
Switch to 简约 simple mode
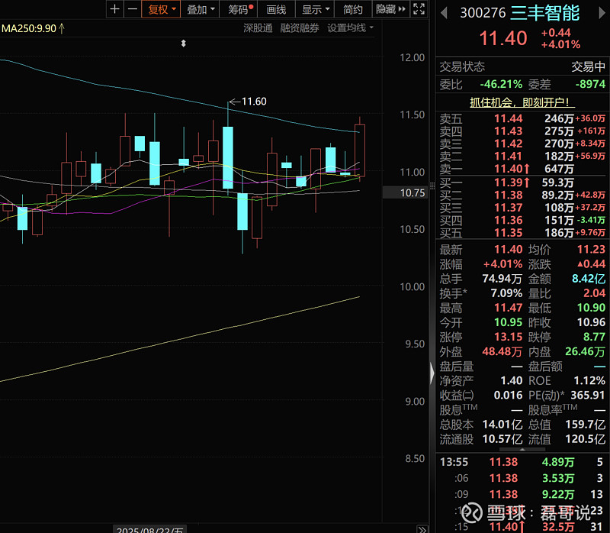coord(353,9)
